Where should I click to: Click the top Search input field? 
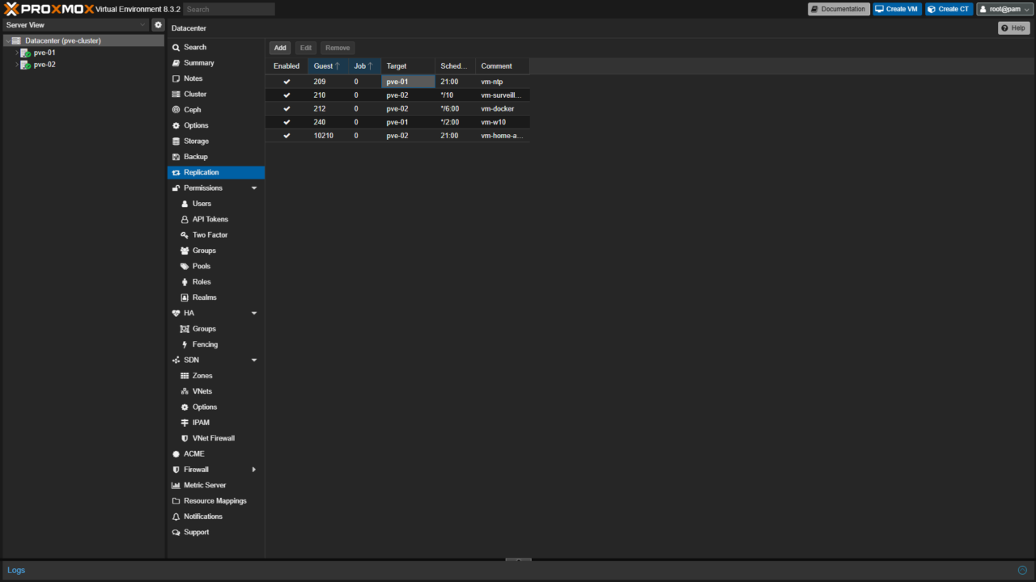[x=229, y=9]
